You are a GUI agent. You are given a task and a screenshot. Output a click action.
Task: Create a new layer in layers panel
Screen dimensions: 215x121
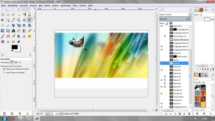pos(162,114)
